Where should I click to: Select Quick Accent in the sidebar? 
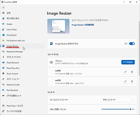coord(12,74)
